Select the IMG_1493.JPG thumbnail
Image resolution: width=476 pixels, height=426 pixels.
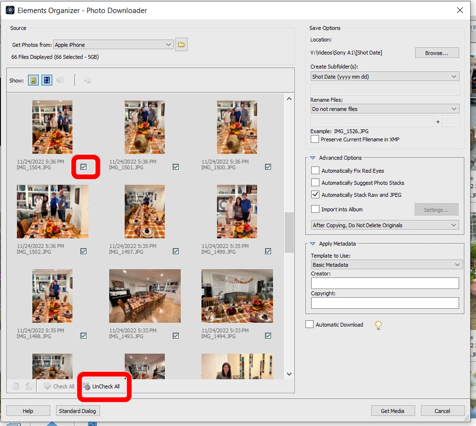point(145,296)
